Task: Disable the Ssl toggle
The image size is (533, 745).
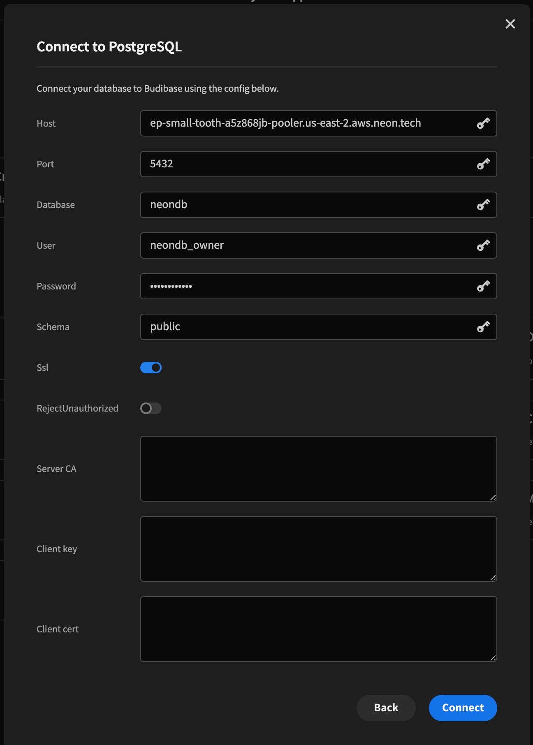Action: (x=151, y=368)
